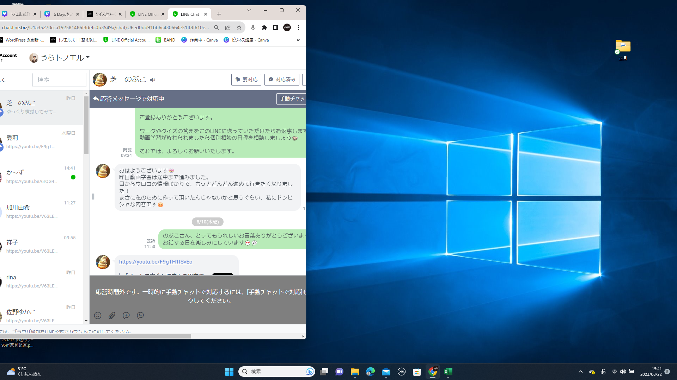Toggle notification speaker icon beside 芝 のぶこ
Screen dimensions: 677x380
[152, 80]
